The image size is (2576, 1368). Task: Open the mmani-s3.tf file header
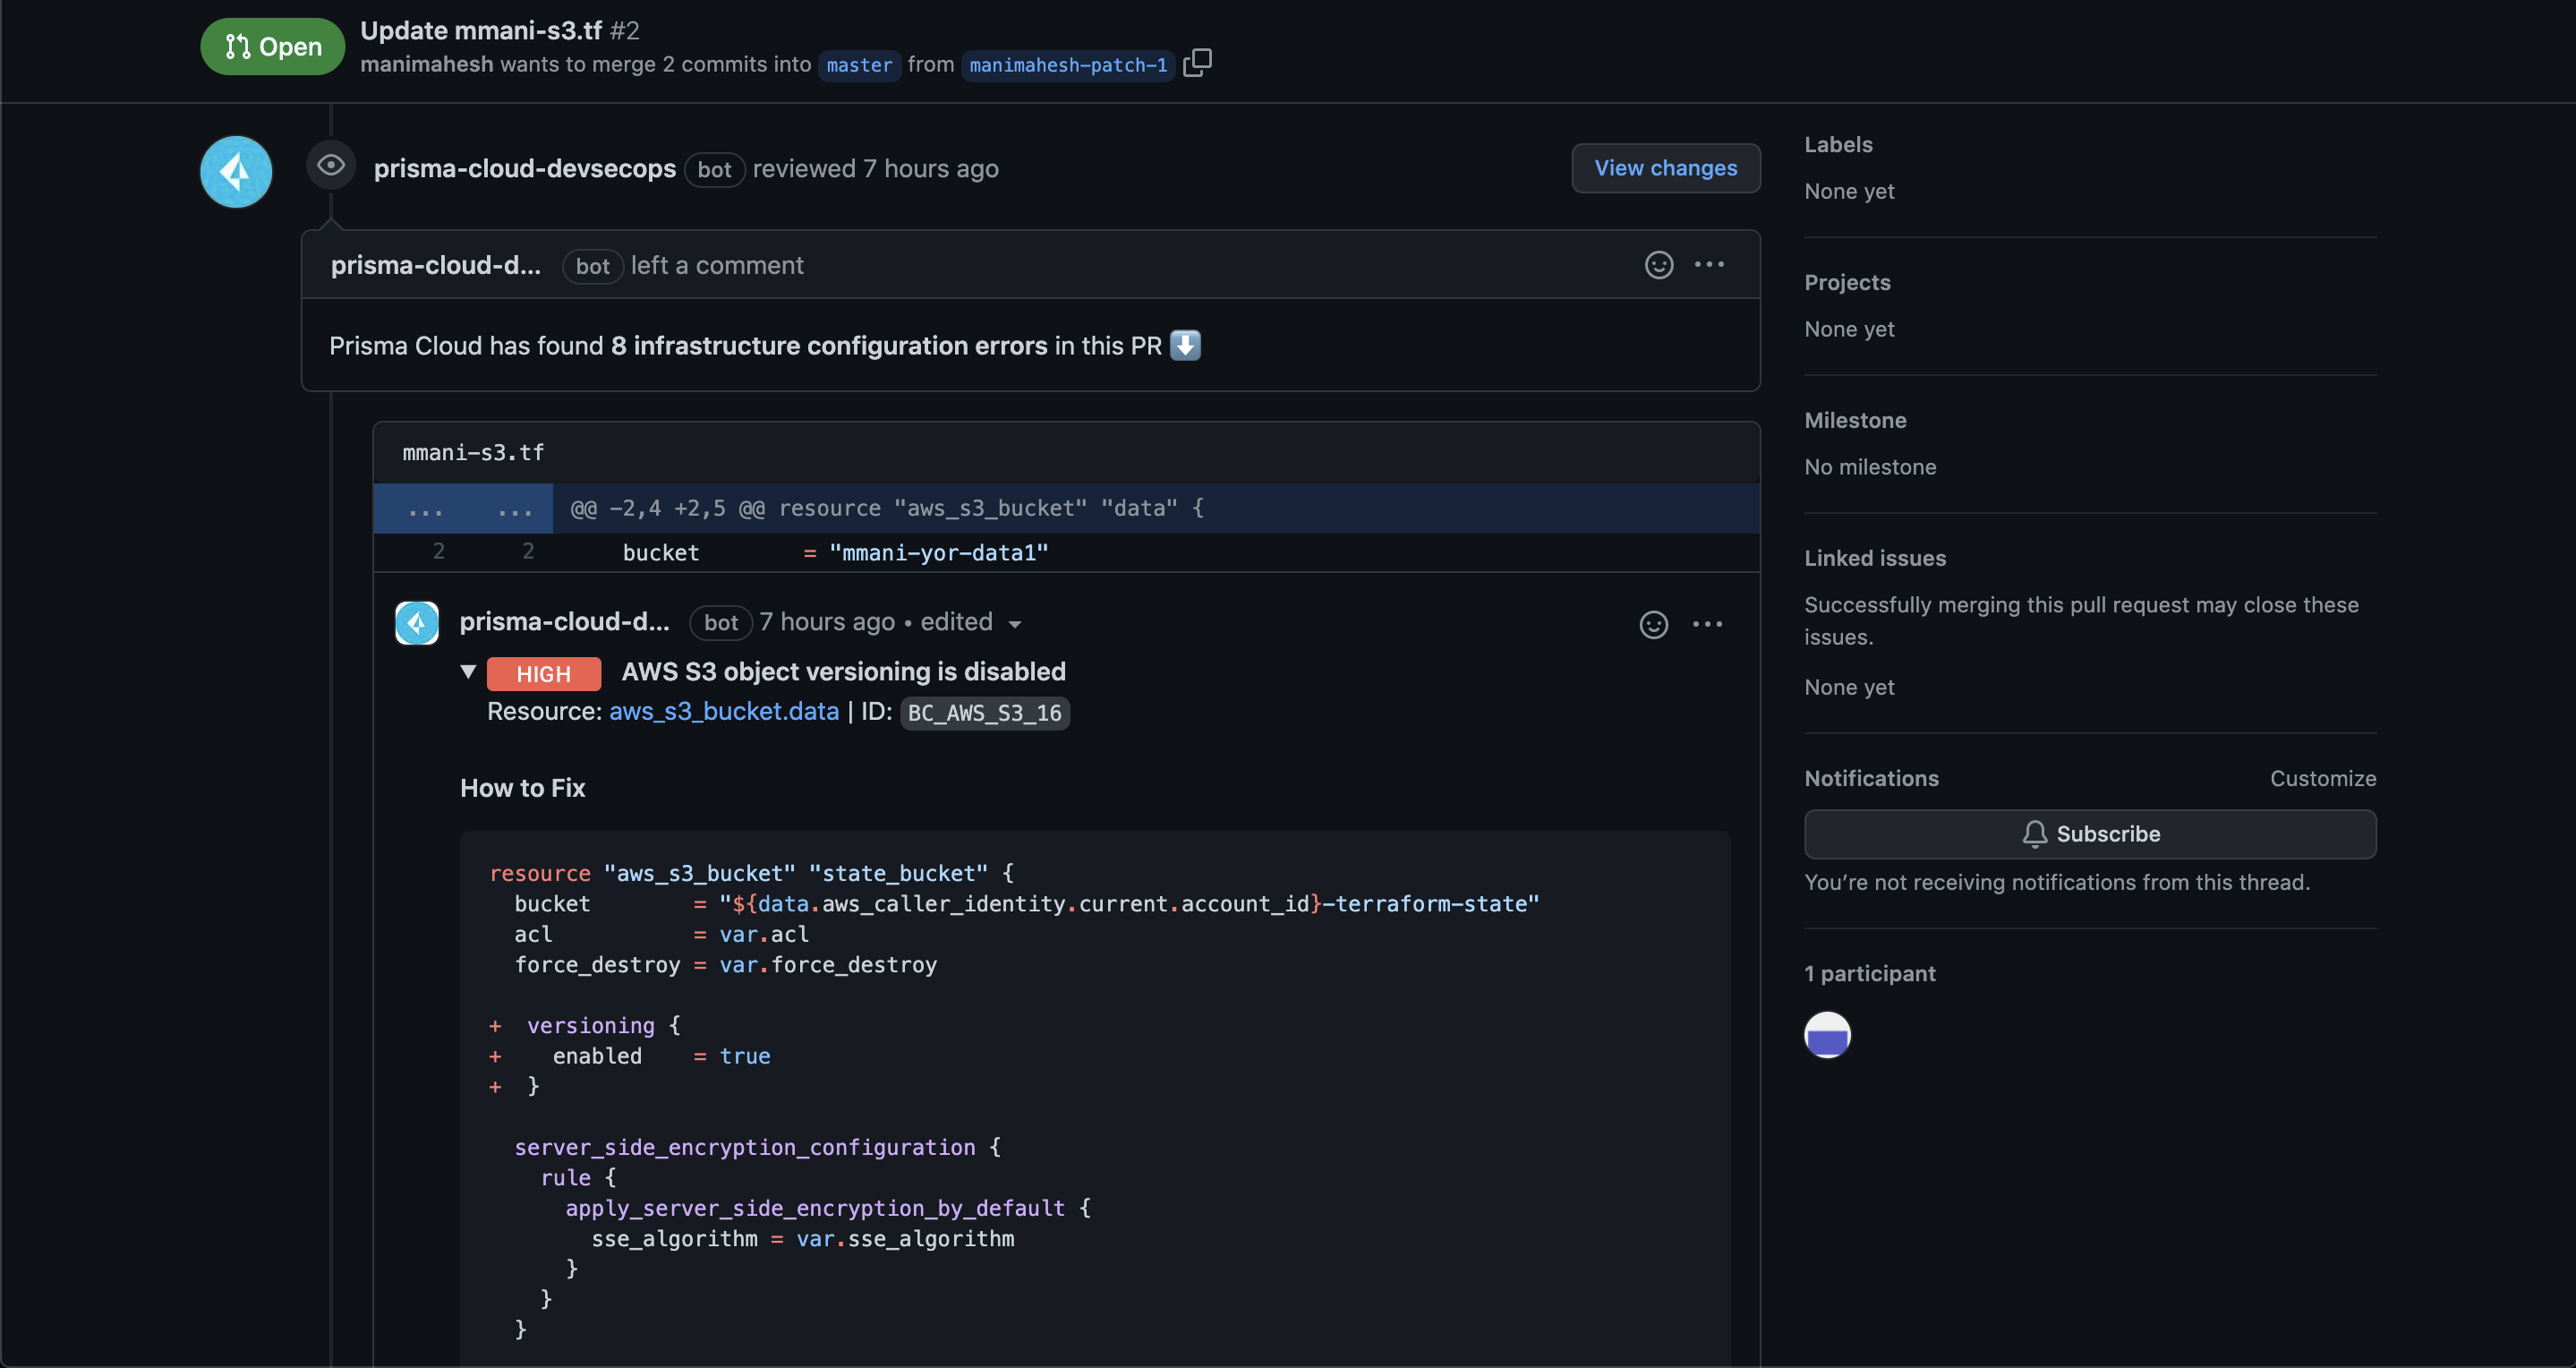point(473,453)
